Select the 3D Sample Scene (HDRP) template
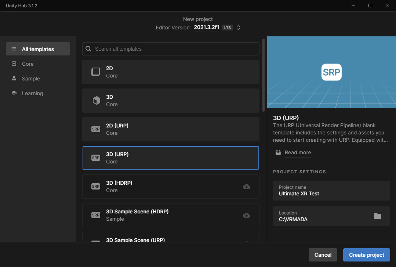 pos(171,215)
